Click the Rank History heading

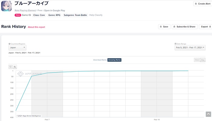point(14,26)
